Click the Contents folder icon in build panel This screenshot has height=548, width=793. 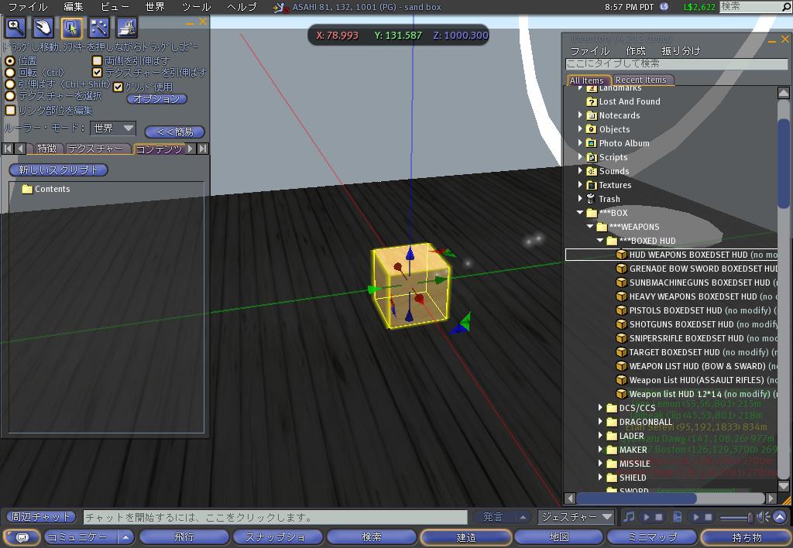[27, 189]
